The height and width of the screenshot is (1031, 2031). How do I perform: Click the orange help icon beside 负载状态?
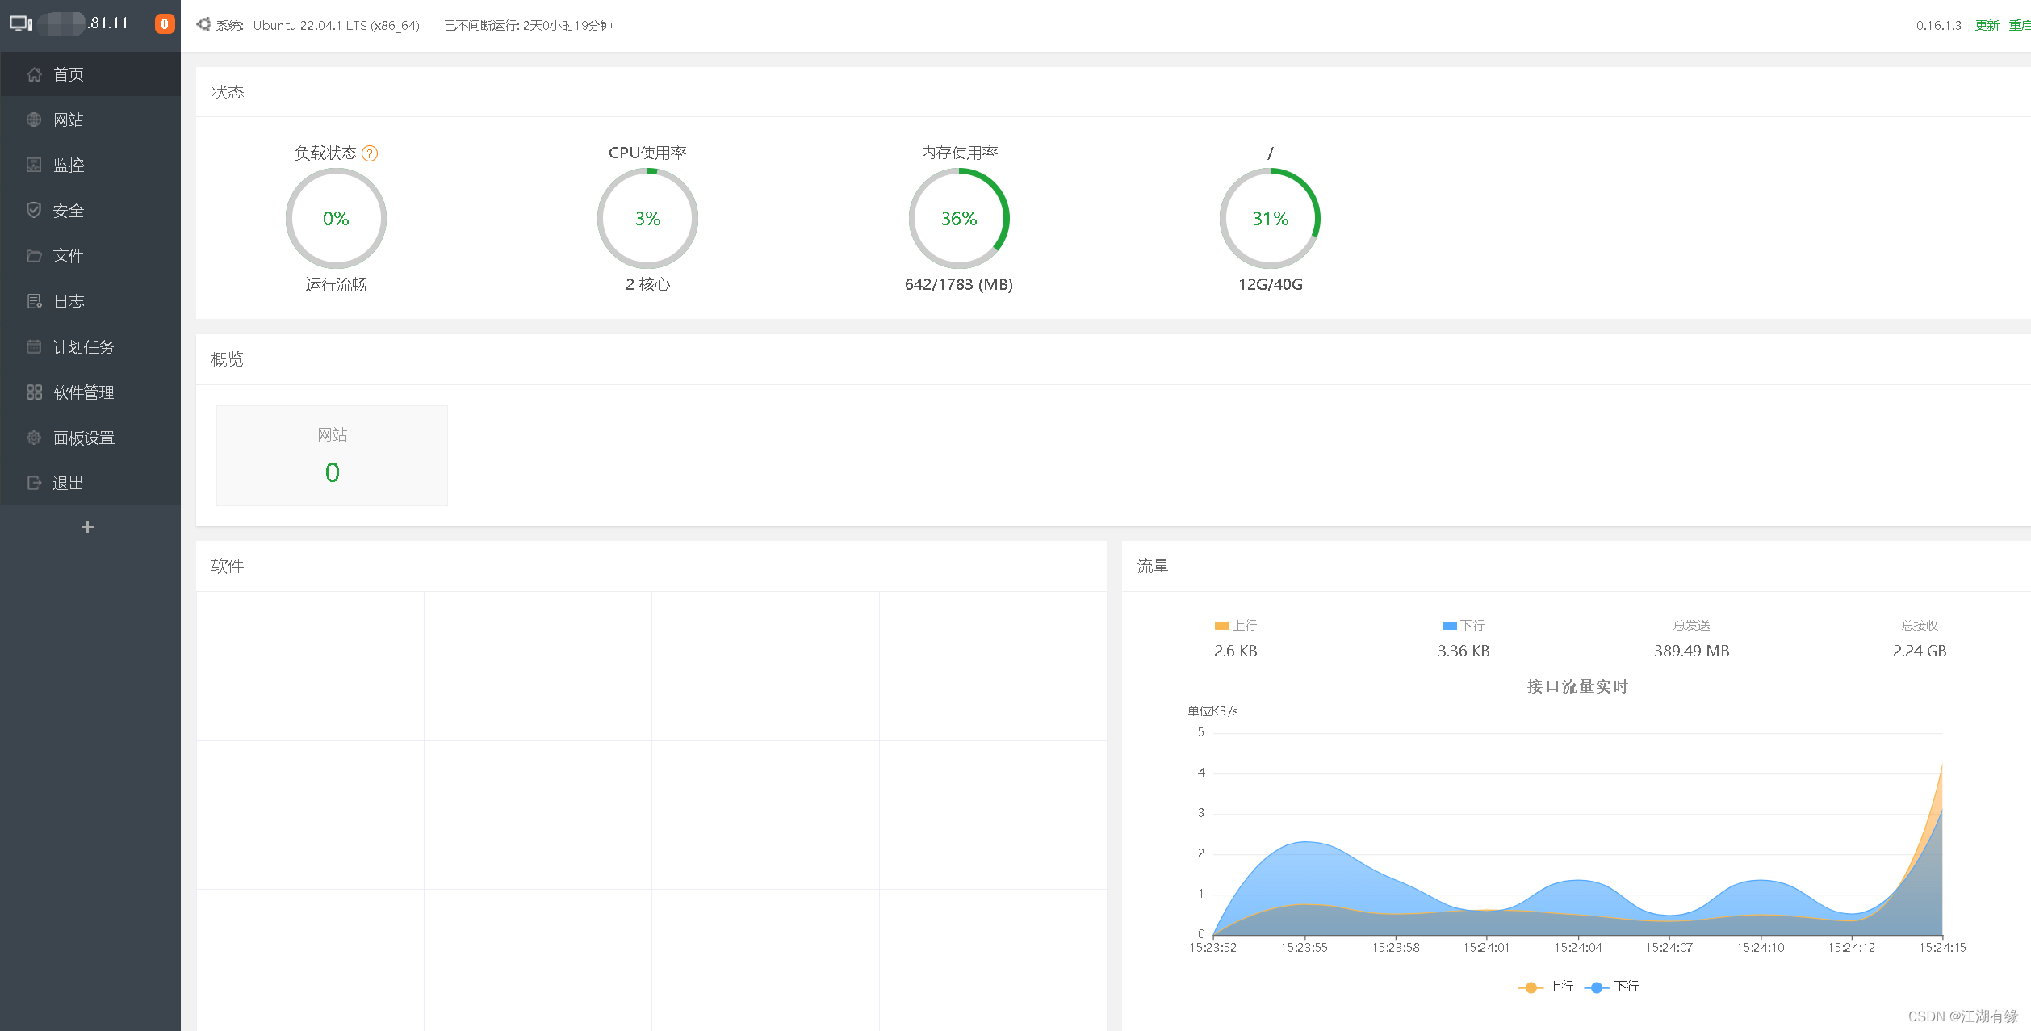coord(370,153)
